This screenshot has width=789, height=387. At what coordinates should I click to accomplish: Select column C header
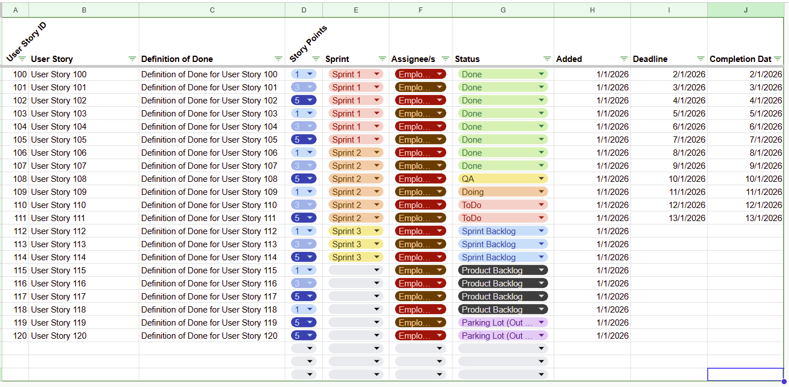pos(212,10)
